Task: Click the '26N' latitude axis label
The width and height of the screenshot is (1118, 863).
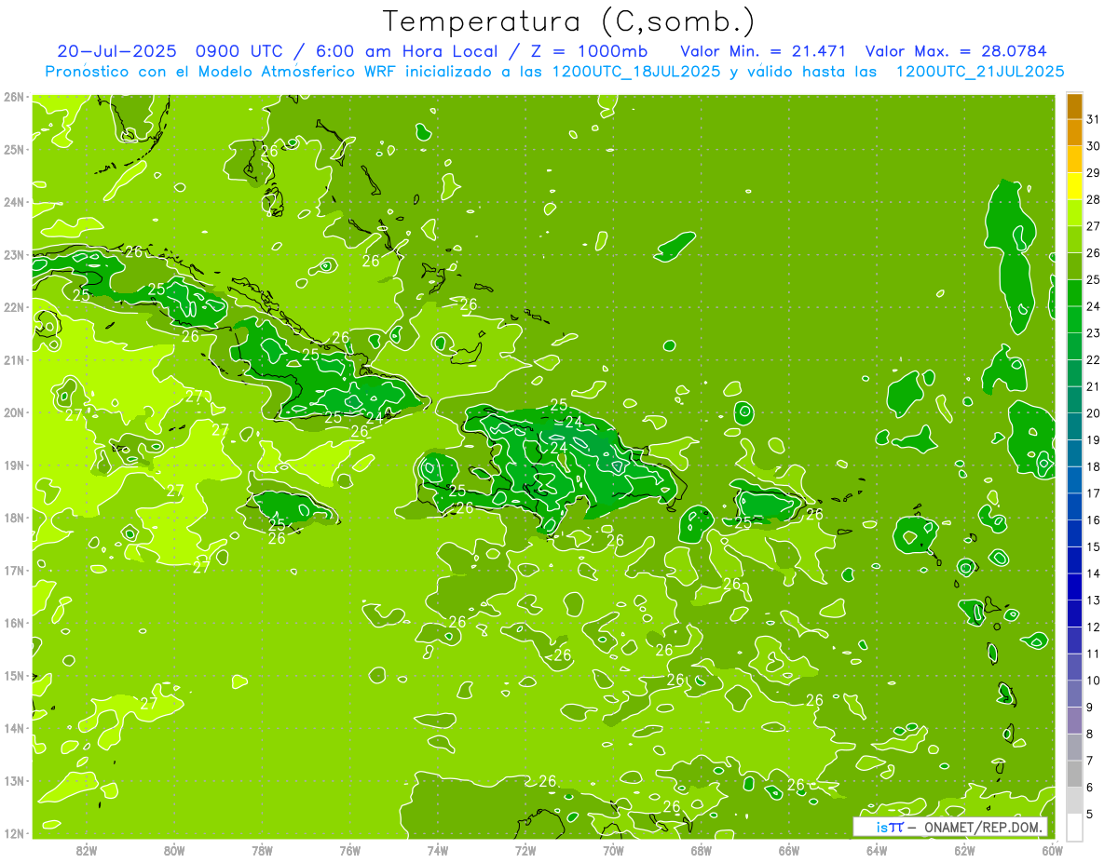Action: (14, 97)
